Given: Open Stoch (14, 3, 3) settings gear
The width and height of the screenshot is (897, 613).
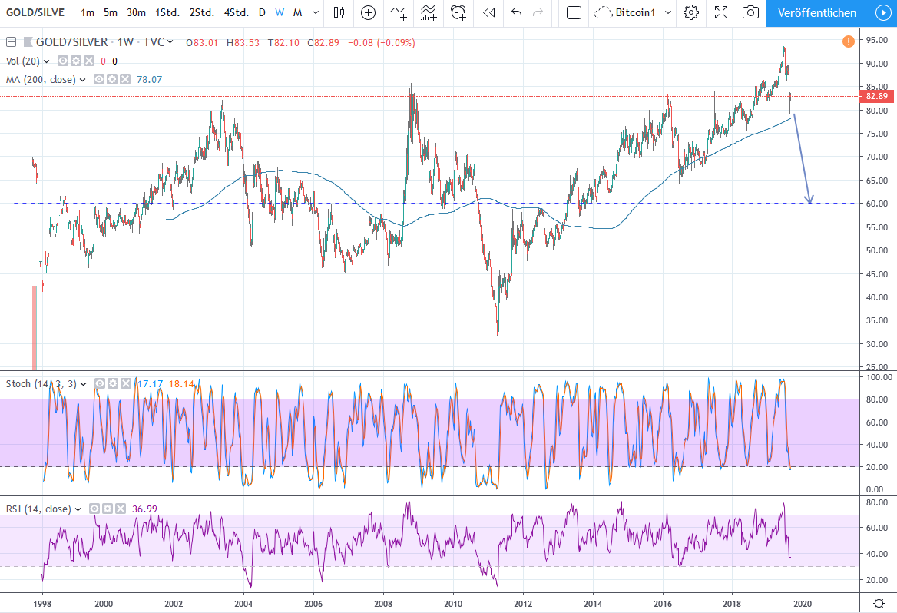Looking at the screenshot, I should click(x=113, y=383).
